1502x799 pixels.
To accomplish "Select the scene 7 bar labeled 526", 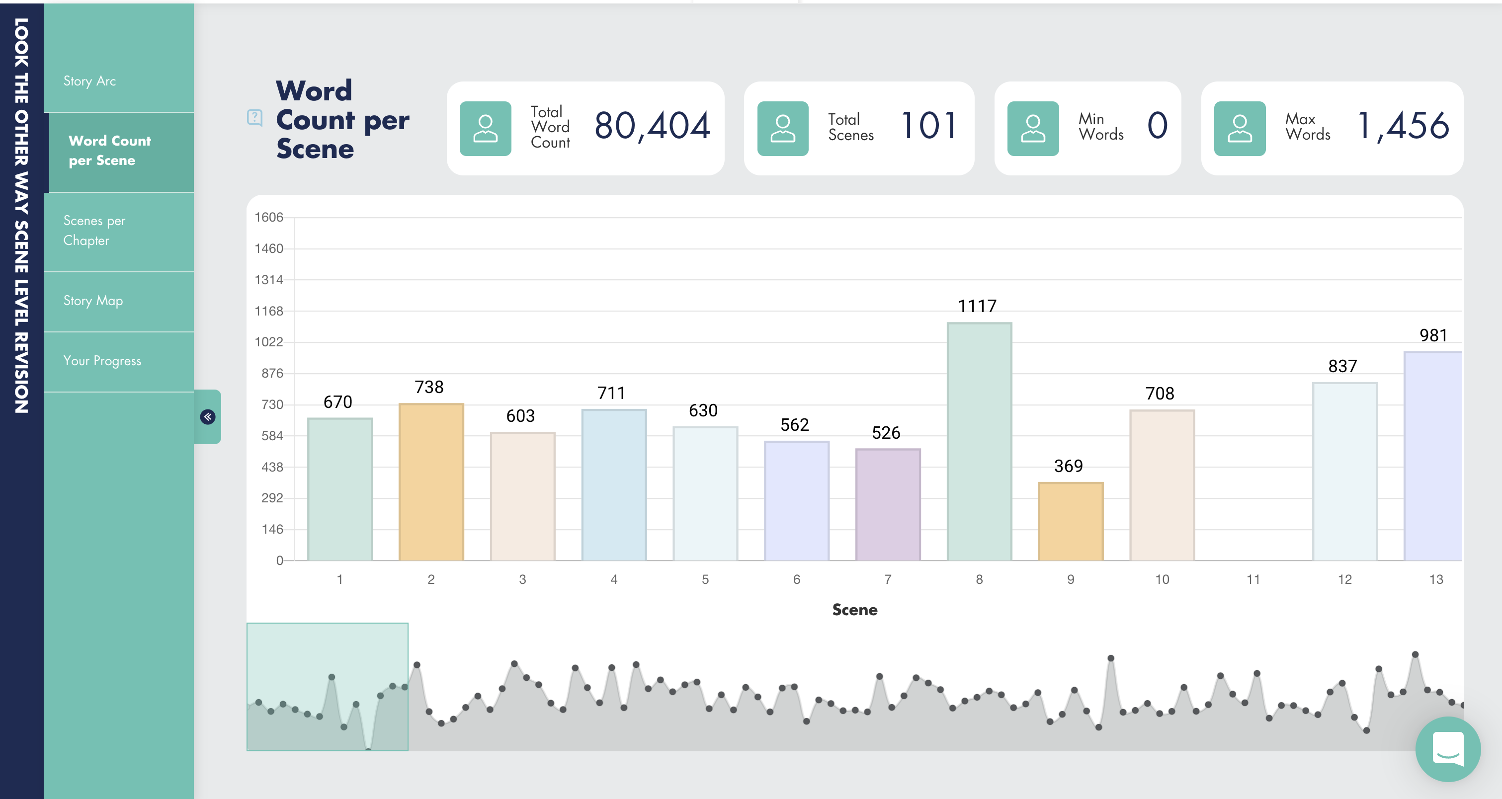I will coord(888,504).
